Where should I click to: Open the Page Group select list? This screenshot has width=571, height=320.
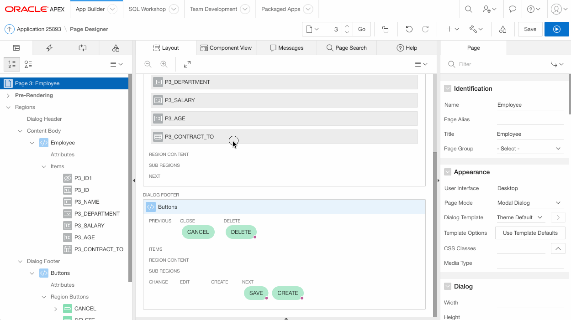[529, 149]
